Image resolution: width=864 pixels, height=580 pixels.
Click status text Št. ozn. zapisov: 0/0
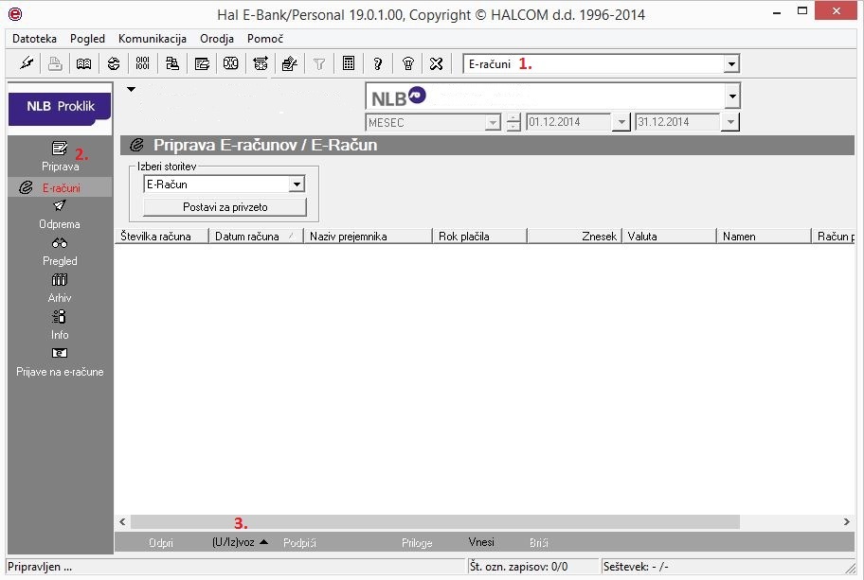(x=518, y=567)
